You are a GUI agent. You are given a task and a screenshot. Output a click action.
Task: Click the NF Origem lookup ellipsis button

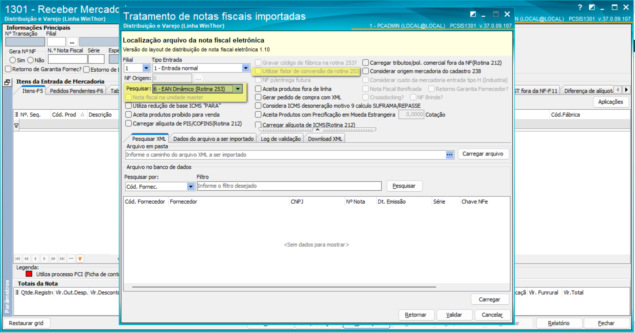click(x=198, y=78)
